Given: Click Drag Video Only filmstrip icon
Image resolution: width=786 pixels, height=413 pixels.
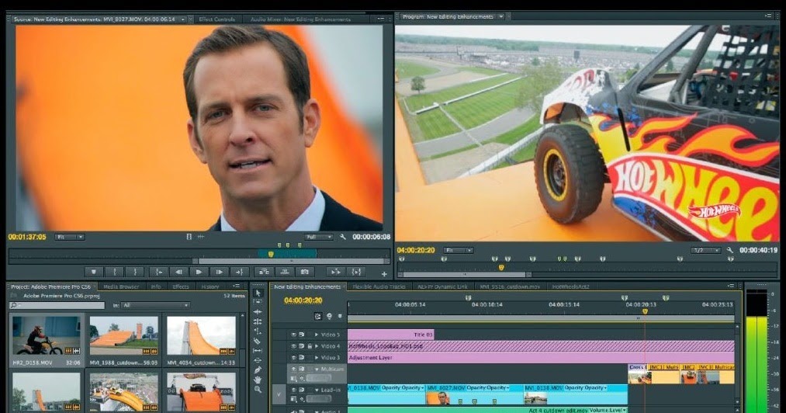Looking at the screenshot, I should 189,236.
